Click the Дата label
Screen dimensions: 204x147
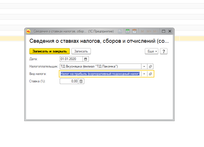tap(33, 59)
